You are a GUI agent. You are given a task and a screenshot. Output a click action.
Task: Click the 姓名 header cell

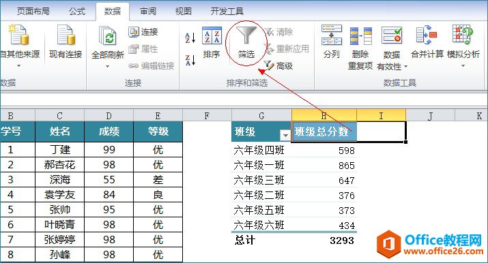pos(60,131)
